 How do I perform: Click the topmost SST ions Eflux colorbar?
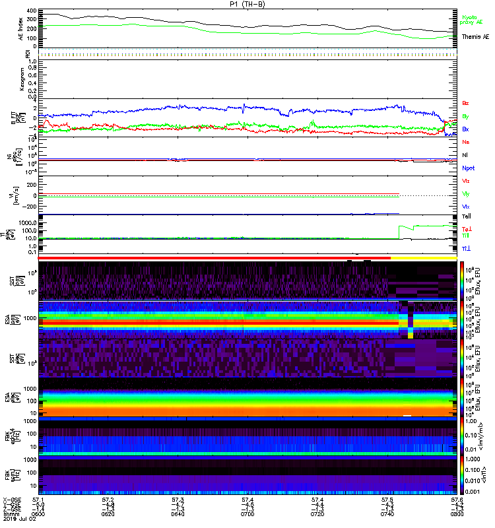click(x=462, y=280)
